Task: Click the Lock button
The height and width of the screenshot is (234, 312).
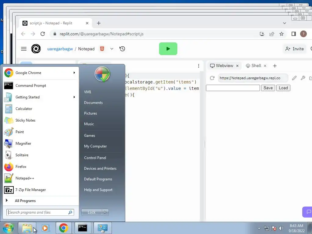Action: click(91, 212)
